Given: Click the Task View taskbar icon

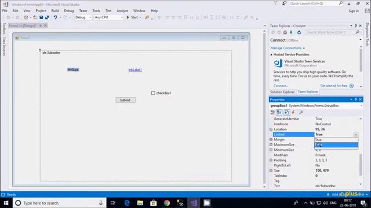Looking at the screenshot, I should 113,203.
